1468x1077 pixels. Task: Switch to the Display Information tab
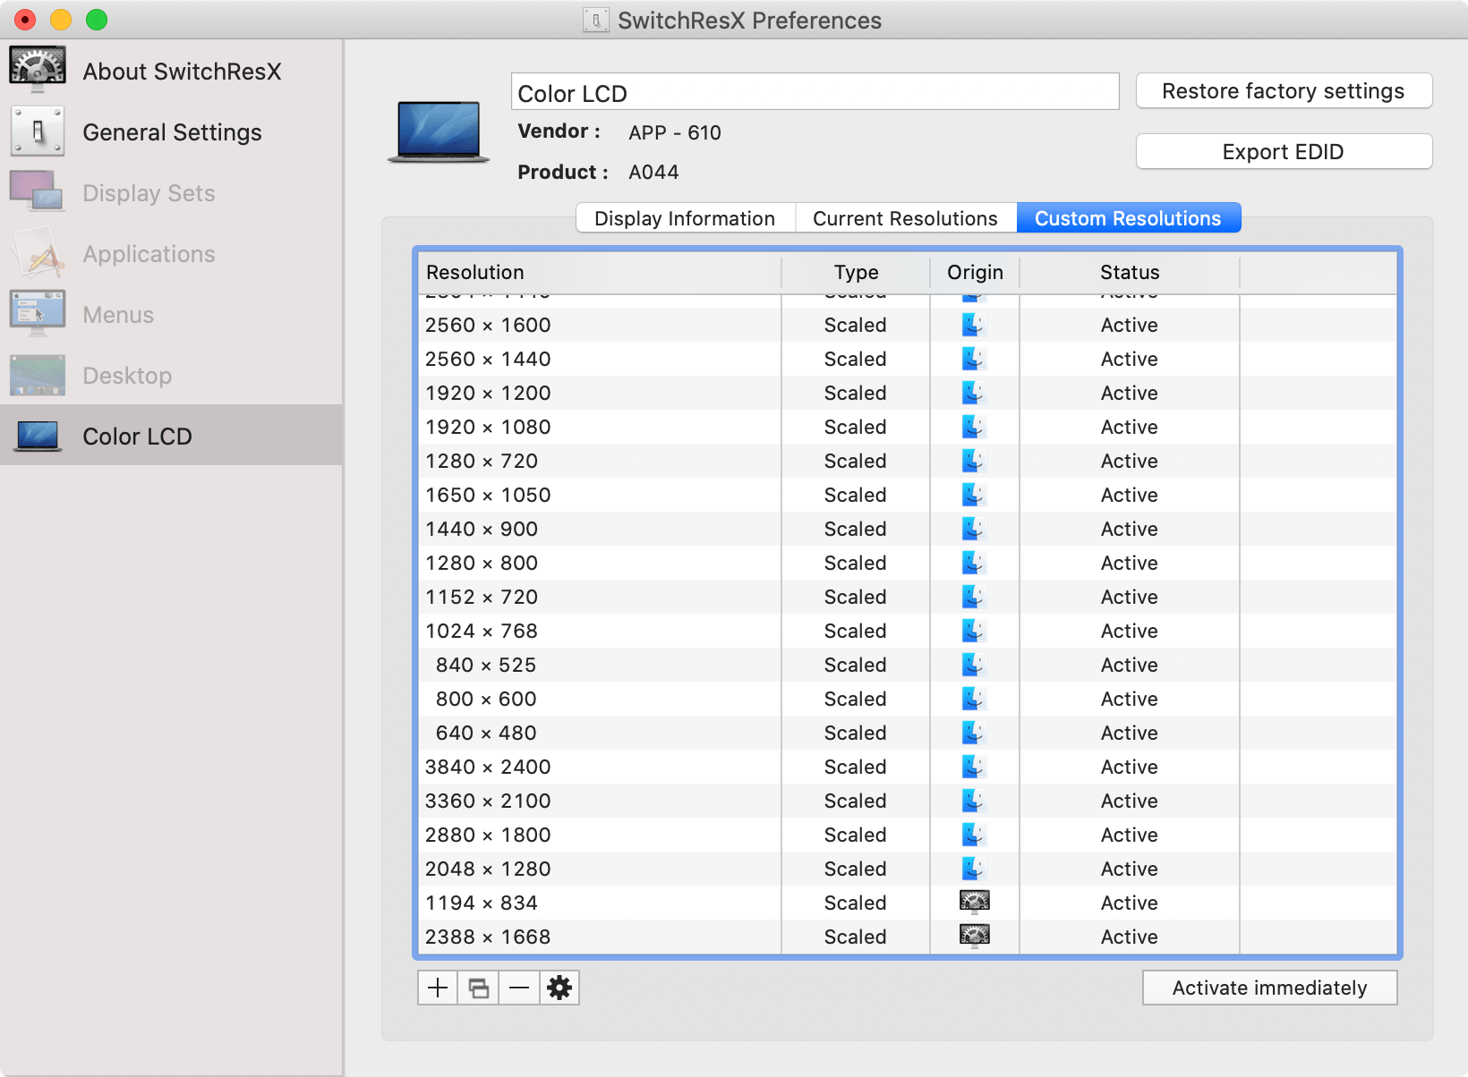685,218
